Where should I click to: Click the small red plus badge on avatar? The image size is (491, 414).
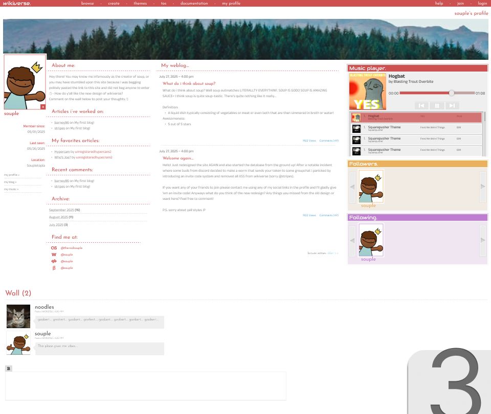[43, 107]
